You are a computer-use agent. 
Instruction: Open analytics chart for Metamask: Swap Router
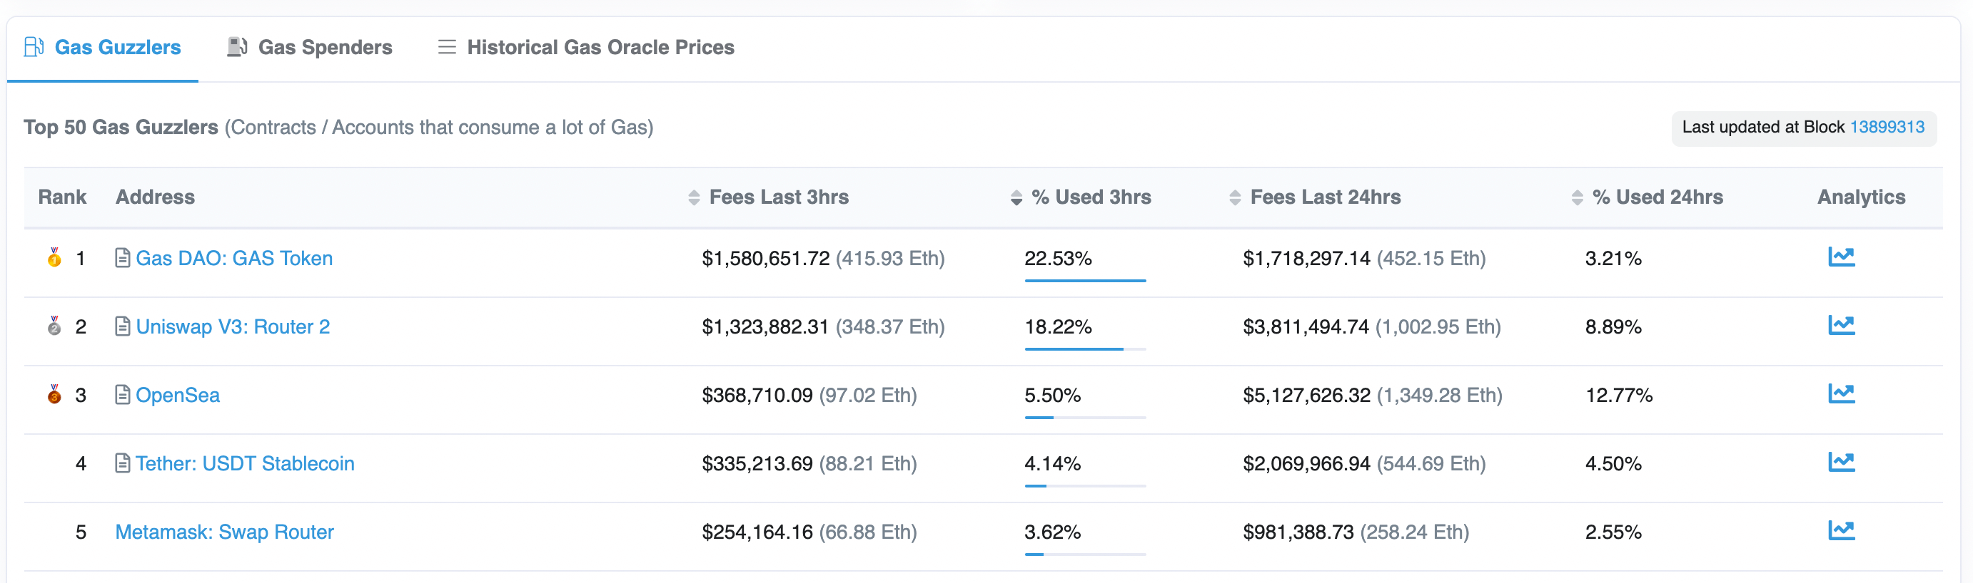pos(1840,531)
